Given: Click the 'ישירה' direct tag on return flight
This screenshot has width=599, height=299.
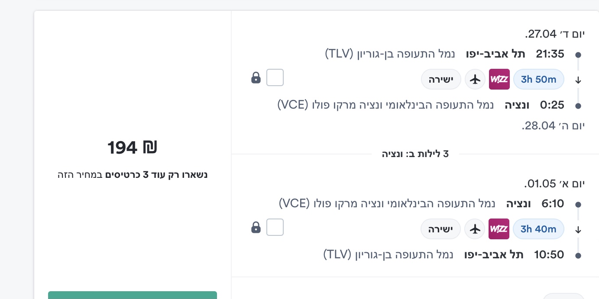Looking at the screenshot, I should [440, 229].
